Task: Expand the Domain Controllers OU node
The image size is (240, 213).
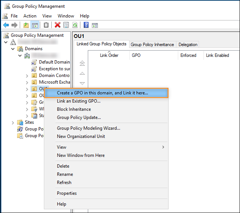Action: 27,75
